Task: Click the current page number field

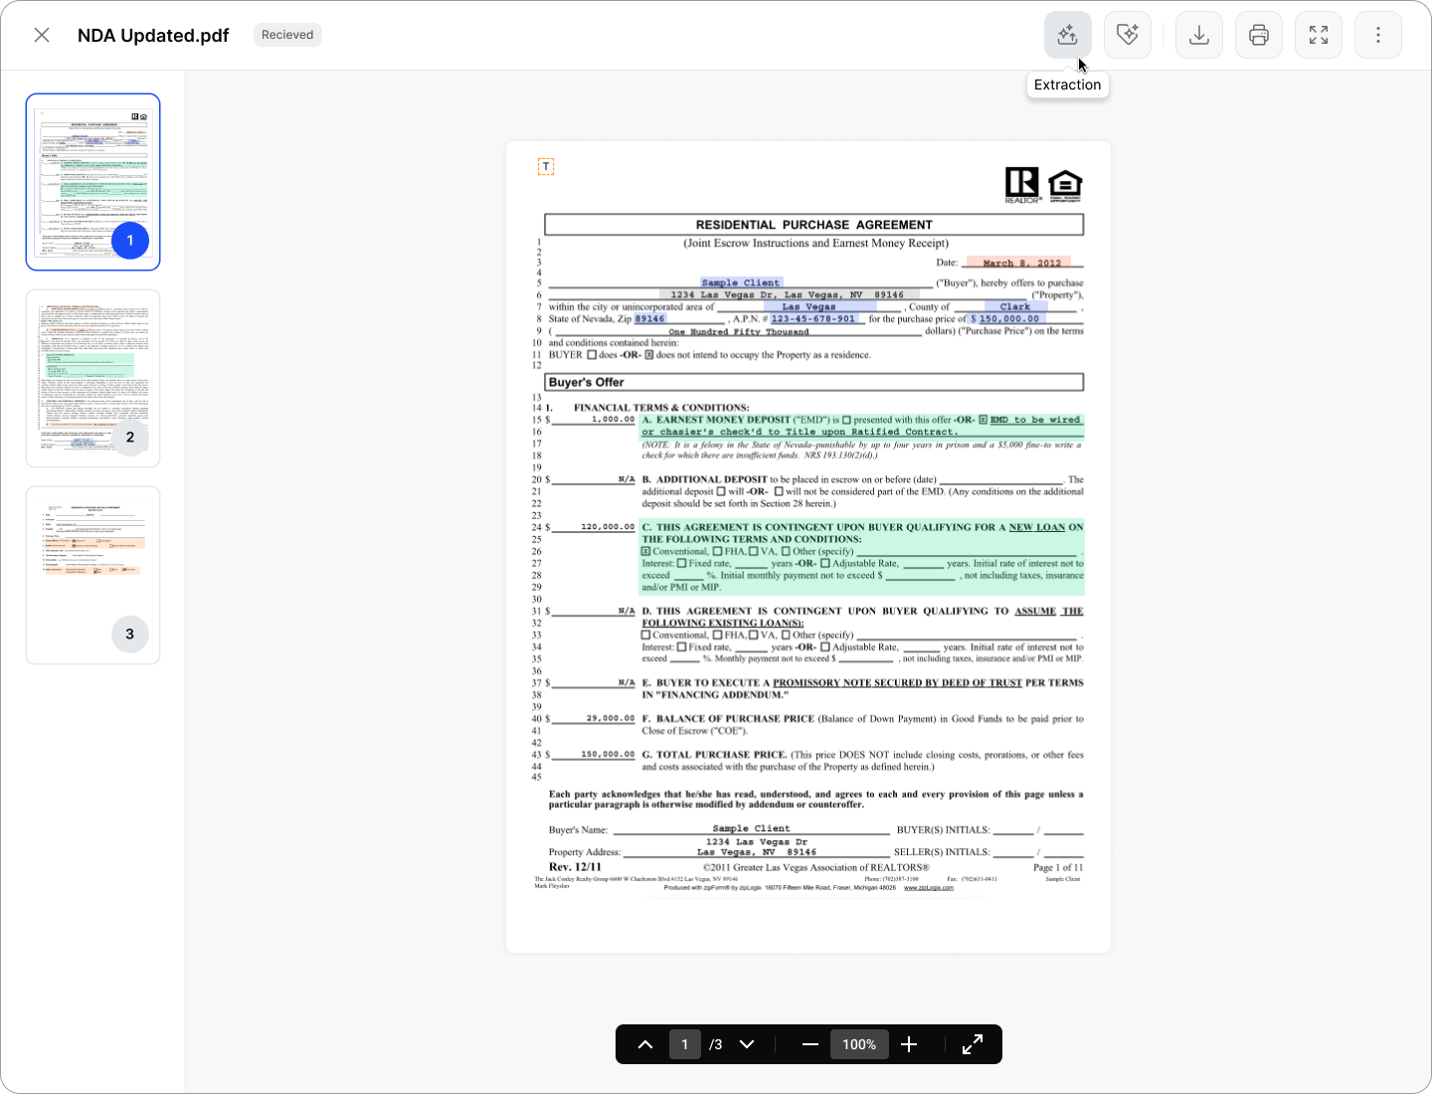Action: point(684,1044)
